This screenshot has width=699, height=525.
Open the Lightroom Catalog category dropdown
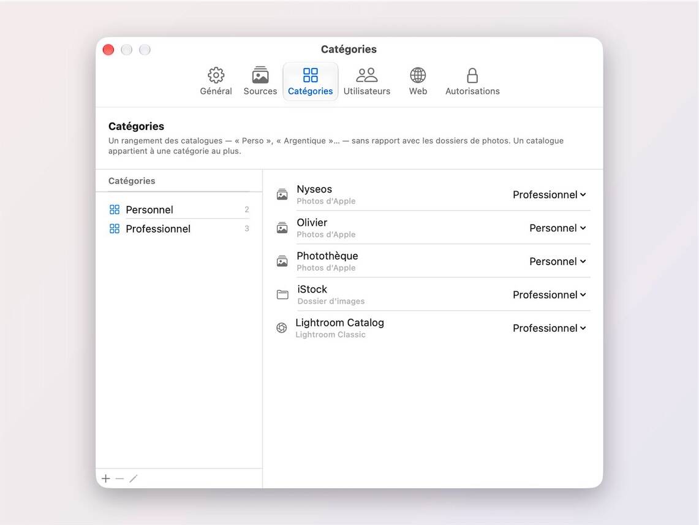(x=549, y=328)
